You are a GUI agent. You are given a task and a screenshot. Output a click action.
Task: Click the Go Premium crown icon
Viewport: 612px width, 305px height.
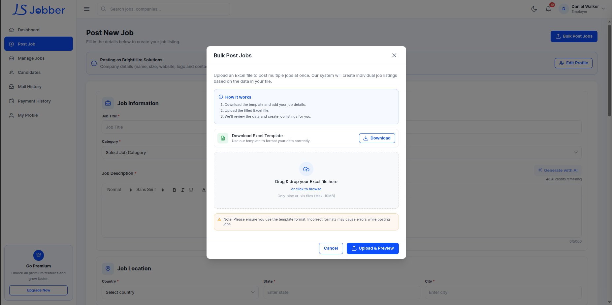pos(39,255)
